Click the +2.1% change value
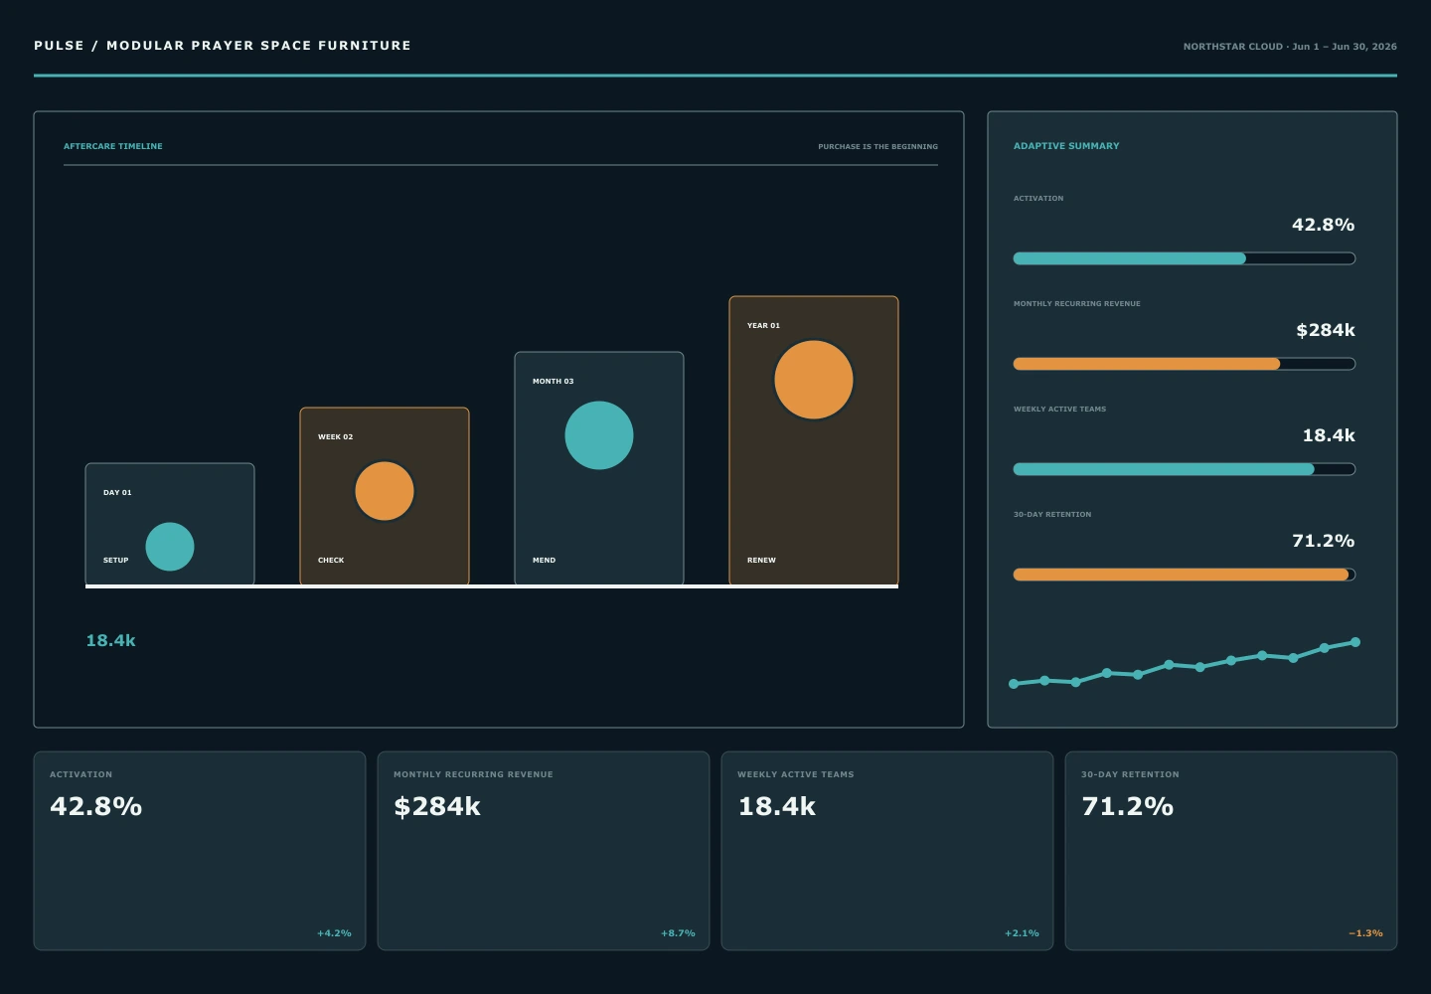The image size is (1431, 994). coord(1022,933)
